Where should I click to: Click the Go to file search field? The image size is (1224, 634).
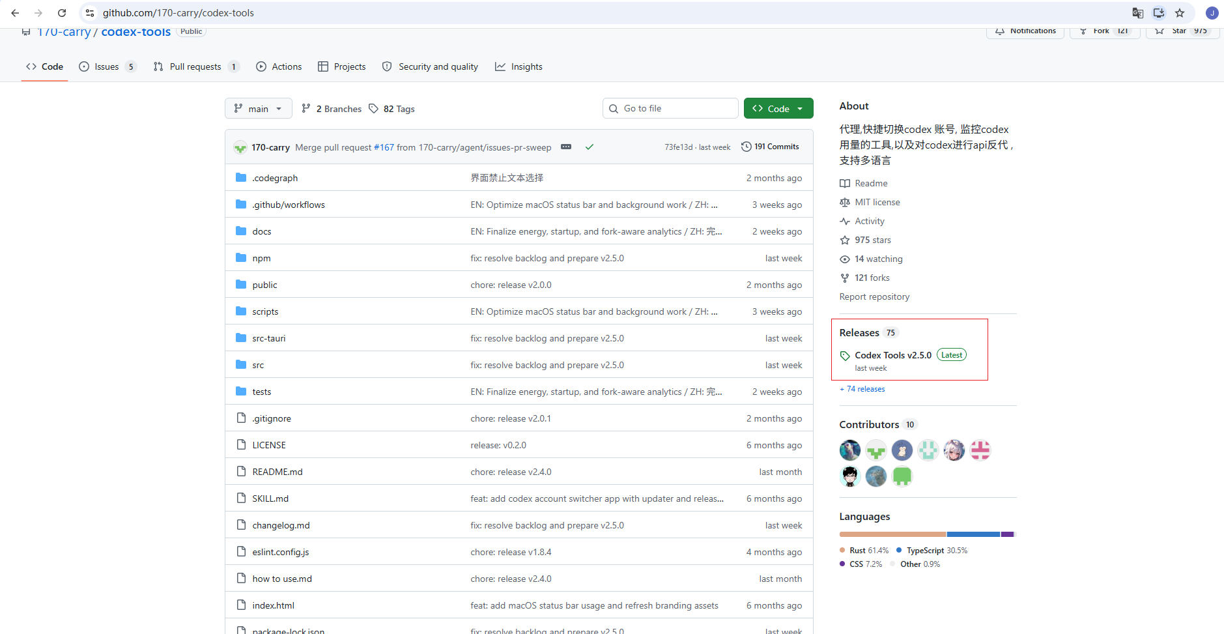point(670,108)
